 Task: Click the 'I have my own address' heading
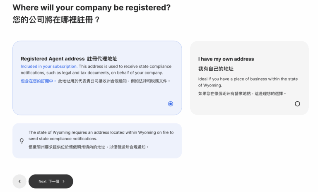(226, 59)
